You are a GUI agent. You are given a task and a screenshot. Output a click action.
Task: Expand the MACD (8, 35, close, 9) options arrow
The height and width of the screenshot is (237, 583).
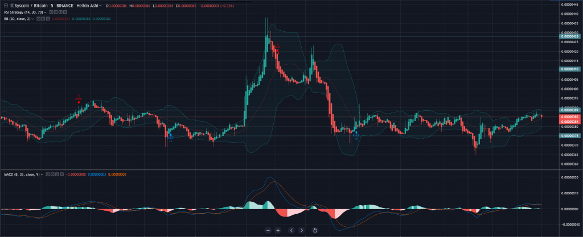(42, 174)
